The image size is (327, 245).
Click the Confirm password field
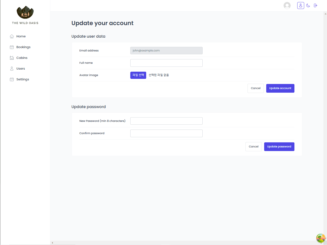pos(166,133)
